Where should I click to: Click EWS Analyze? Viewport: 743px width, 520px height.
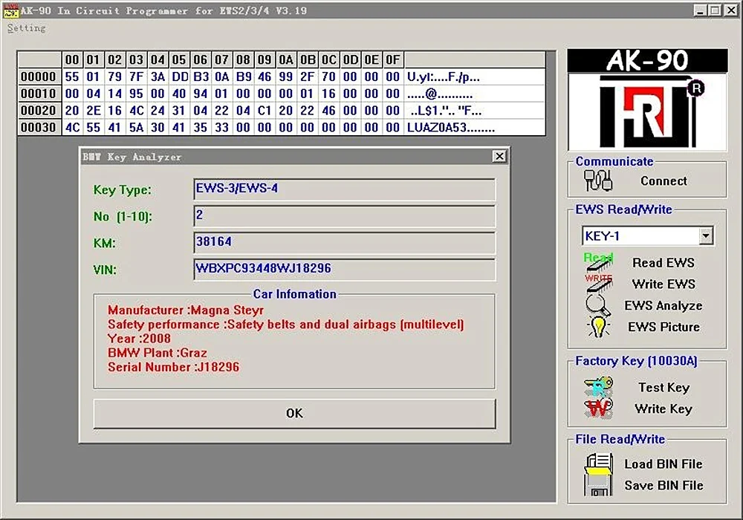point(663,306)
